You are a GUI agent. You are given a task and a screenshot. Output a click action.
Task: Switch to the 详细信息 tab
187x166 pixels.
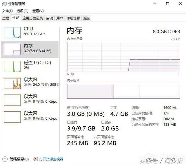(x=73, y=18)
